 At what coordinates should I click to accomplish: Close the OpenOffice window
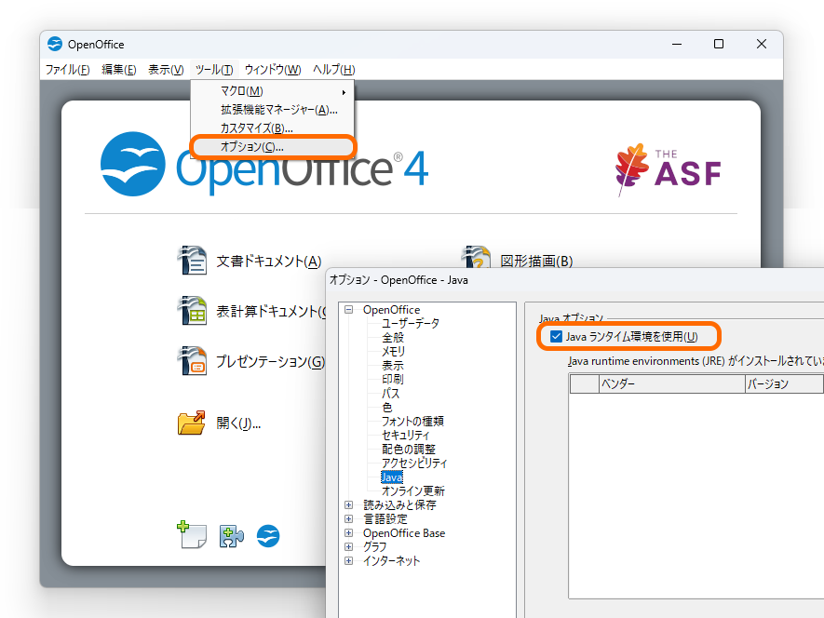[x=762, y=44]
